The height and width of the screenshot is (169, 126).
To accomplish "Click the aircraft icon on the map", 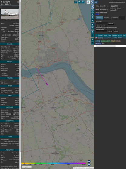I will click(x=47, y=84).
